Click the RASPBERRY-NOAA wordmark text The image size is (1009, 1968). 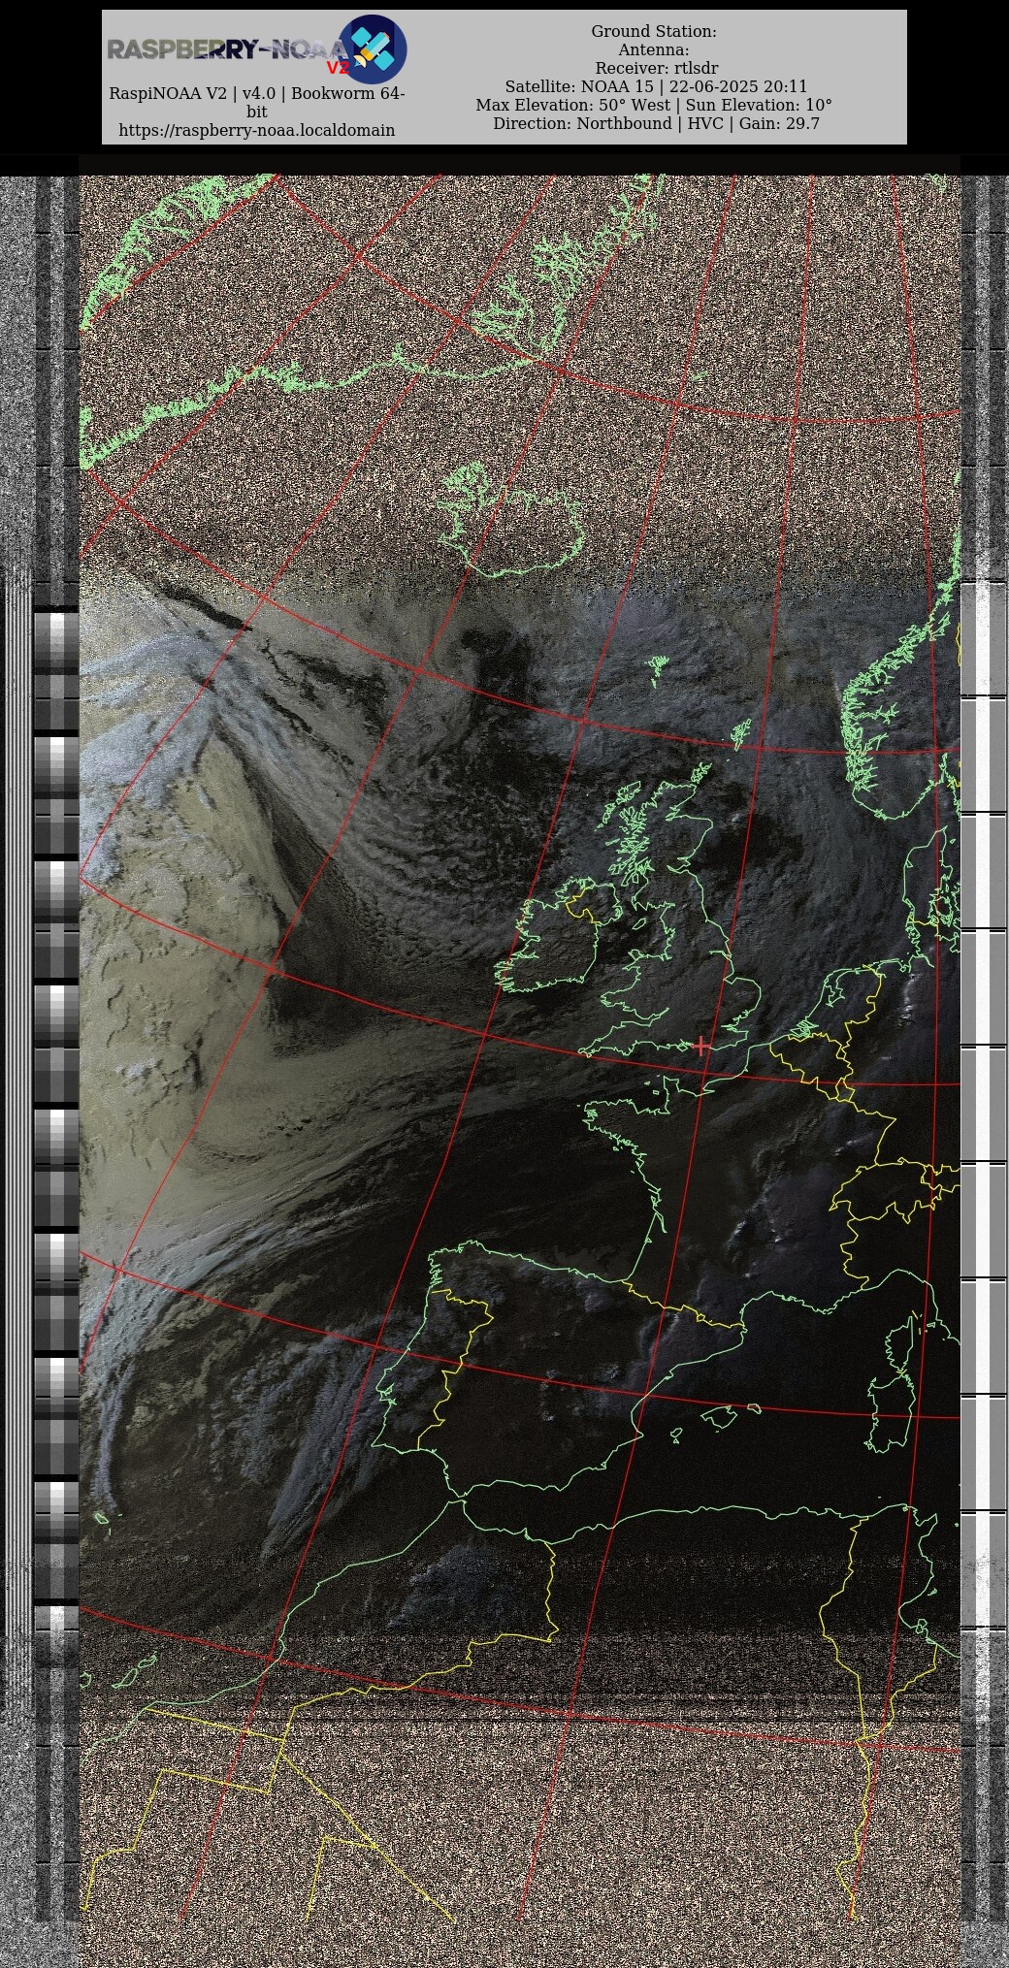(x=227, y=49)
